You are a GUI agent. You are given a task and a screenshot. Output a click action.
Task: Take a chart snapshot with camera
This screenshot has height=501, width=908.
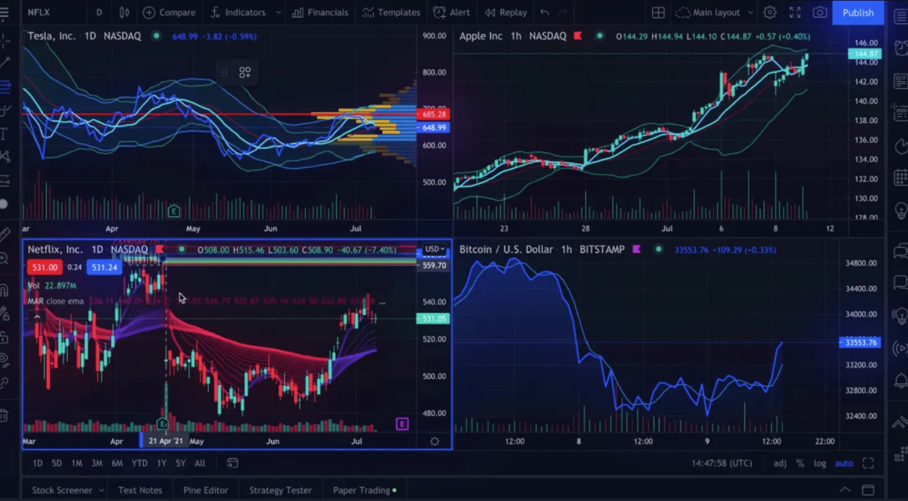[x=820, y=12]
